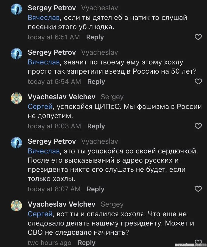Open Sergey Petrov avatar on 8:07 AM comment
This screenshot has height=247, width=207.
click(16, 143)
